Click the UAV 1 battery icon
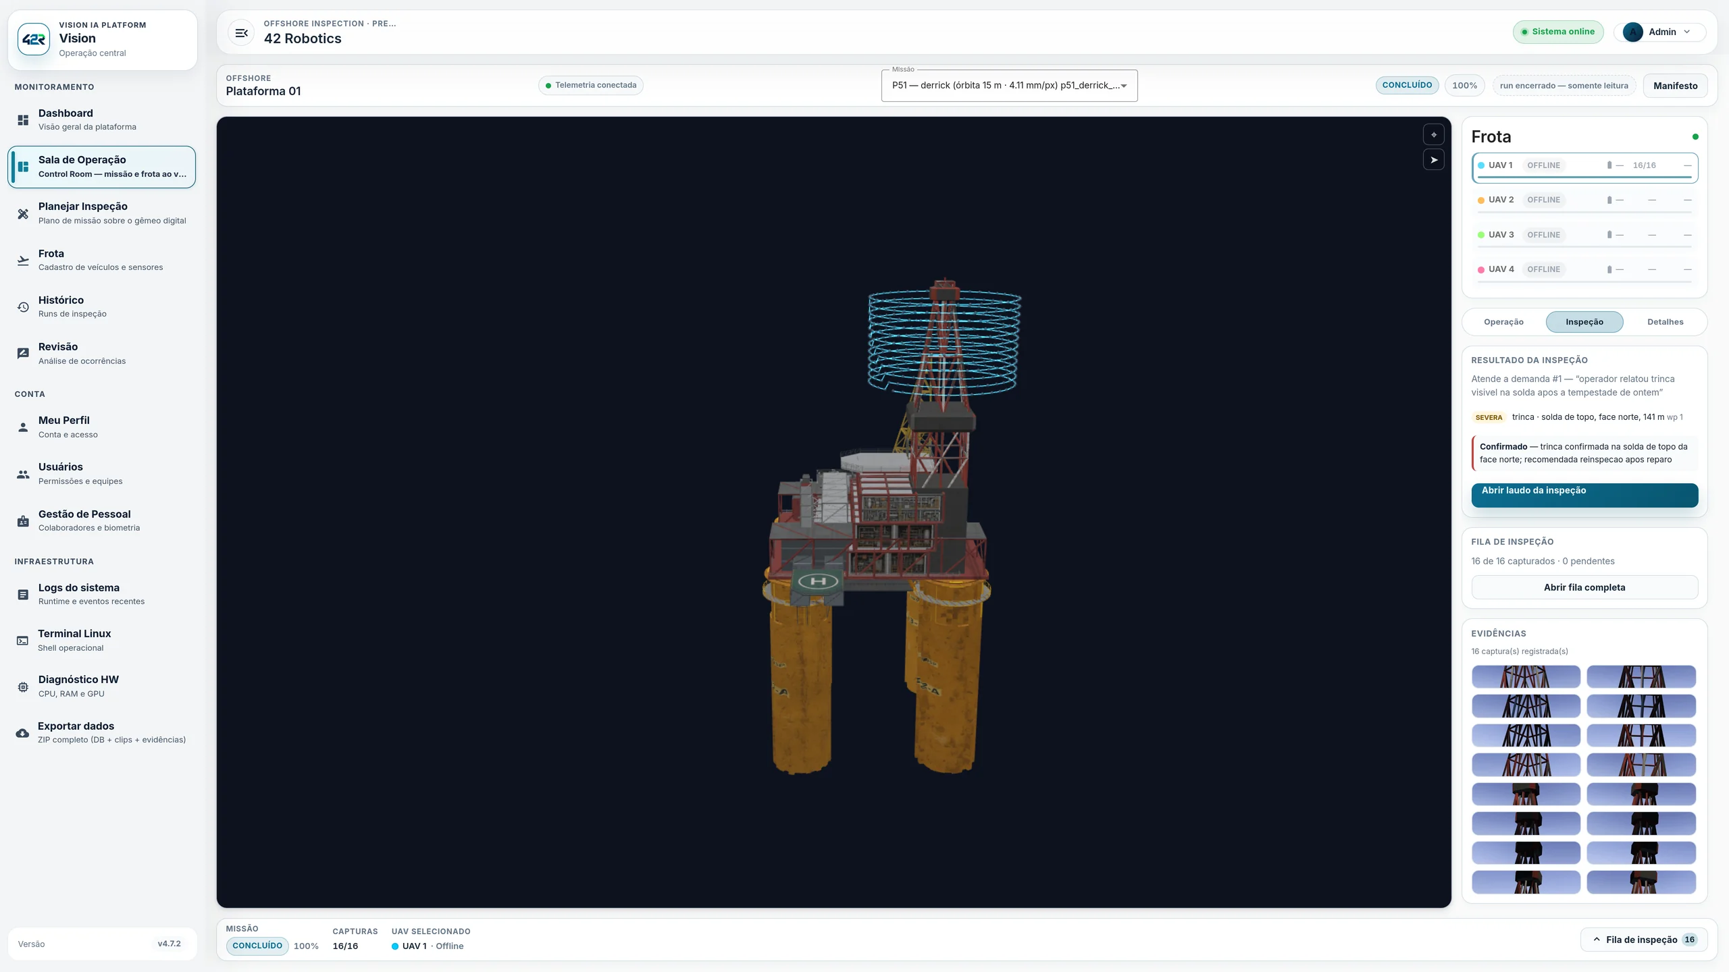 pyautogui.click(x=1609, y=165)
